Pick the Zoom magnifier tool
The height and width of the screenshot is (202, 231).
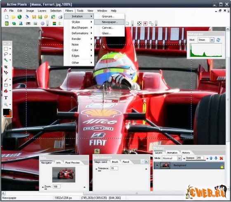pyautogui.click(x=6, y=104)
